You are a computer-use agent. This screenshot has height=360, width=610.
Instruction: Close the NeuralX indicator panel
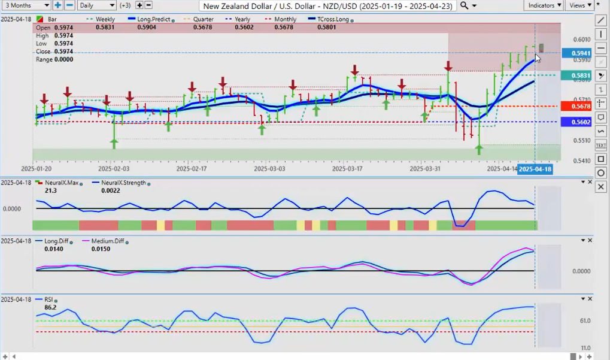tap(590, 182)
